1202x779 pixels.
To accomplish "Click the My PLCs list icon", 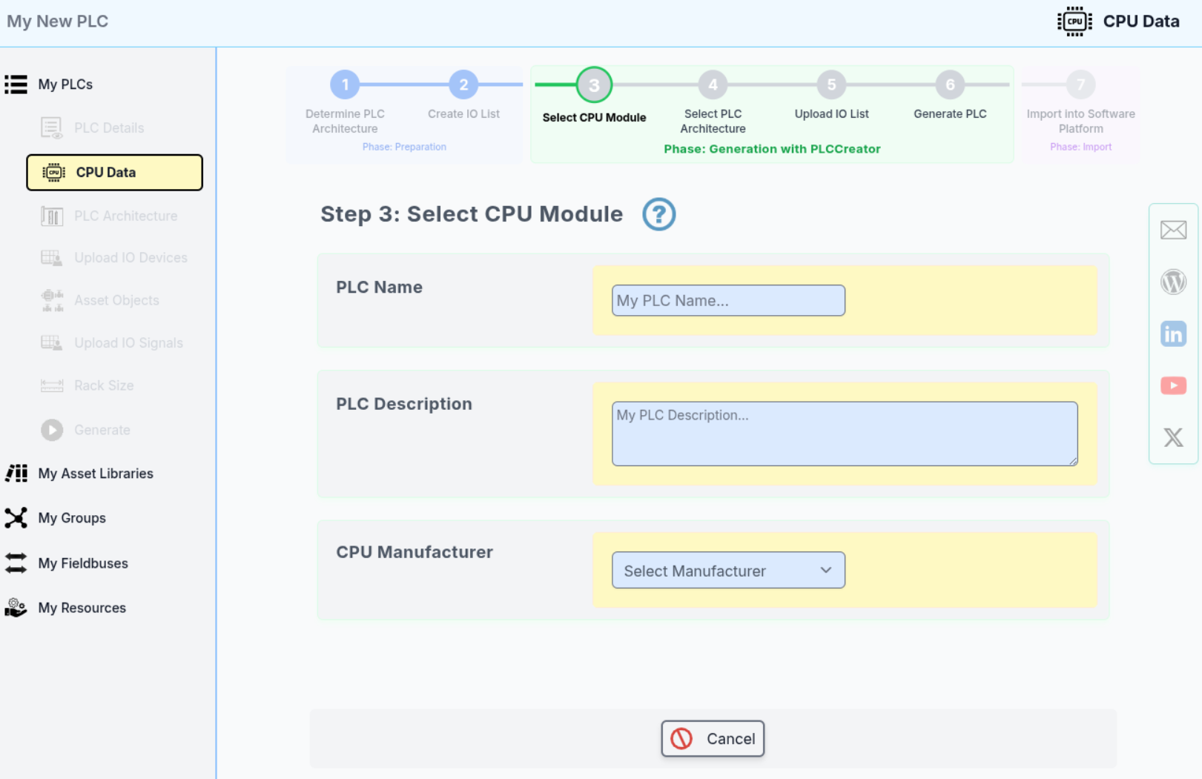I will [x=16, y=84].
